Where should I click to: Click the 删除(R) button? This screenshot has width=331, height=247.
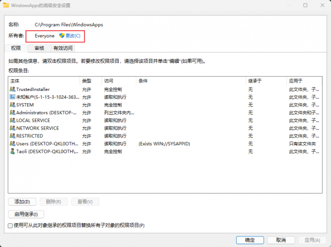(x=54, y=202)
